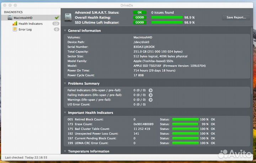Collapse the Problems Summary section

(65, 84)
